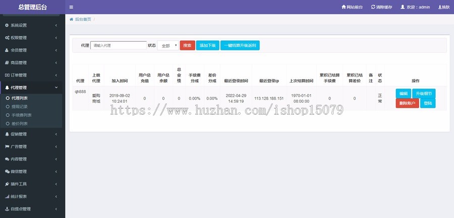Click the 爱购商城 parent agent cell
Viewport: 454px width, 218px height.
[96, 98]
